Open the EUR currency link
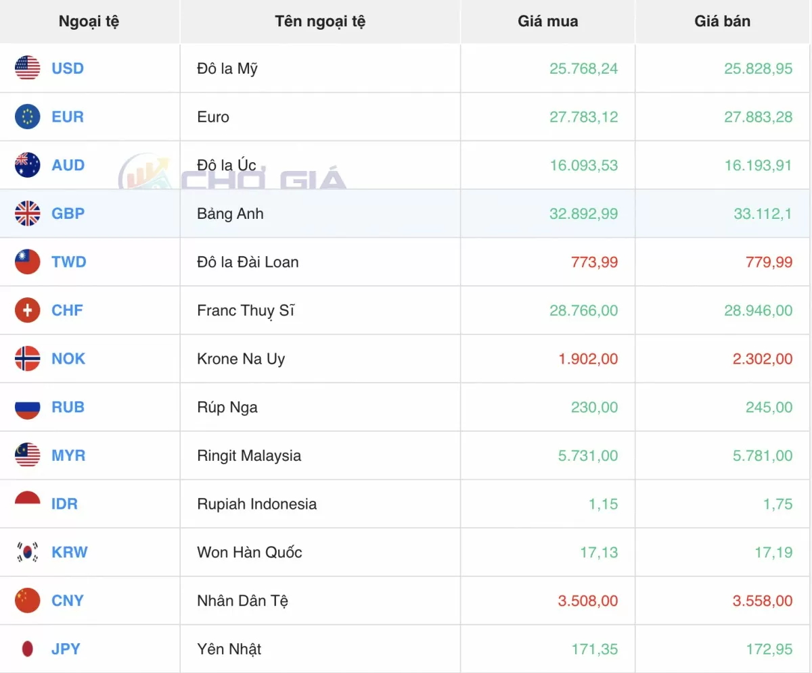This screenshot has height=673, width=812. [68, 117]
